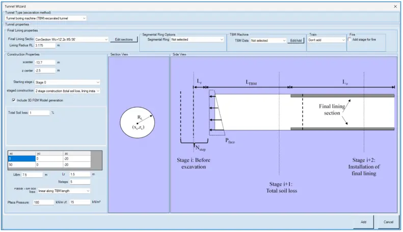This screenshot has width=403, height=232.
Task: Click the 'Stage i+1: Total soil loss' label
Action: coord(281,187)
